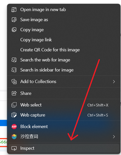Screen dimensions: 121x155
Task: Click the Search in sidebar icon
Action: [14, 70]
